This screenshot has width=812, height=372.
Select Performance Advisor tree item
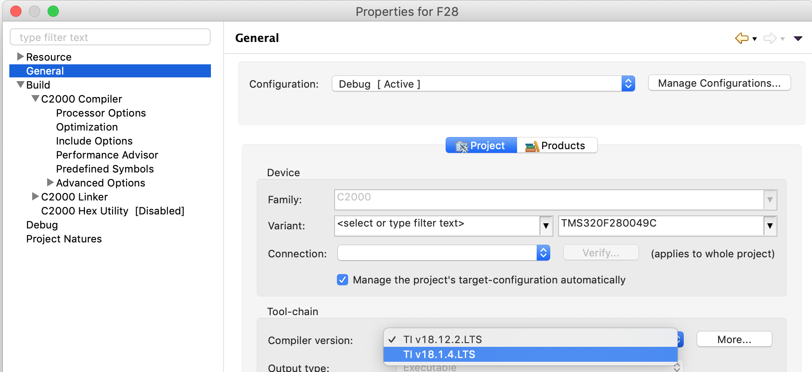point(107,155)
